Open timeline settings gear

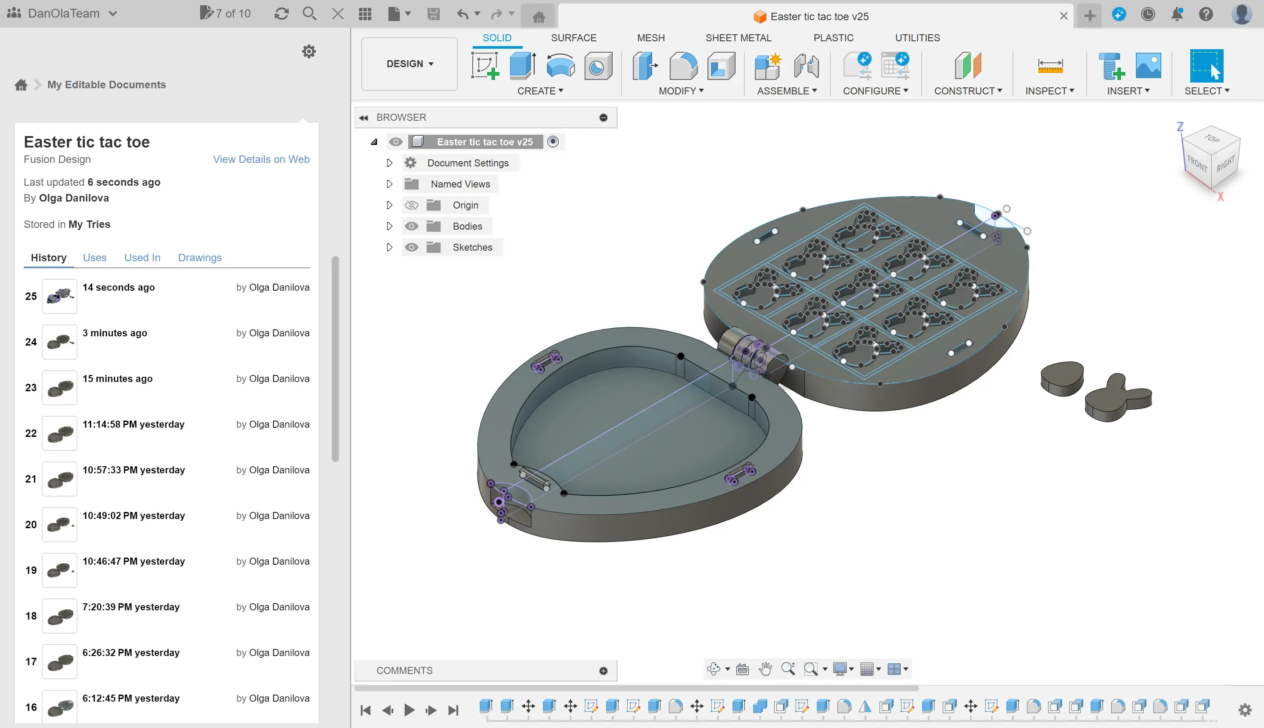1245,710
